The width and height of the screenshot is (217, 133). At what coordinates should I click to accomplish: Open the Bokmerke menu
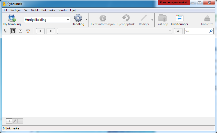pos(48,10)
